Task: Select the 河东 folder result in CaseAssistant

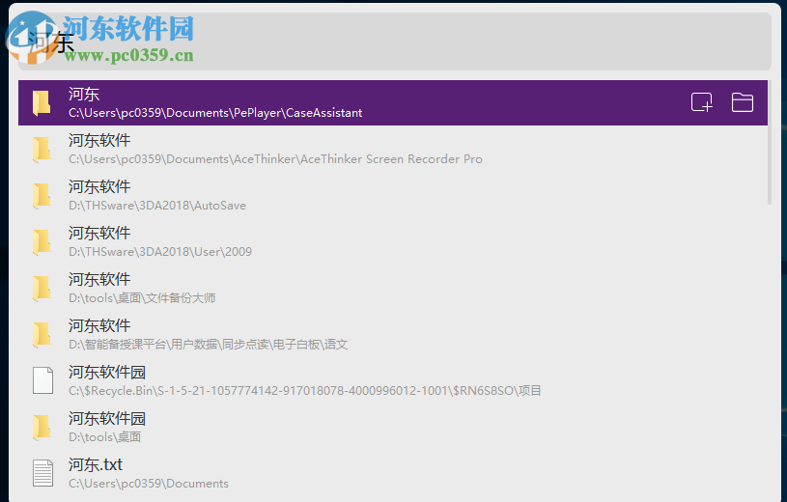Action: point(393,102)
